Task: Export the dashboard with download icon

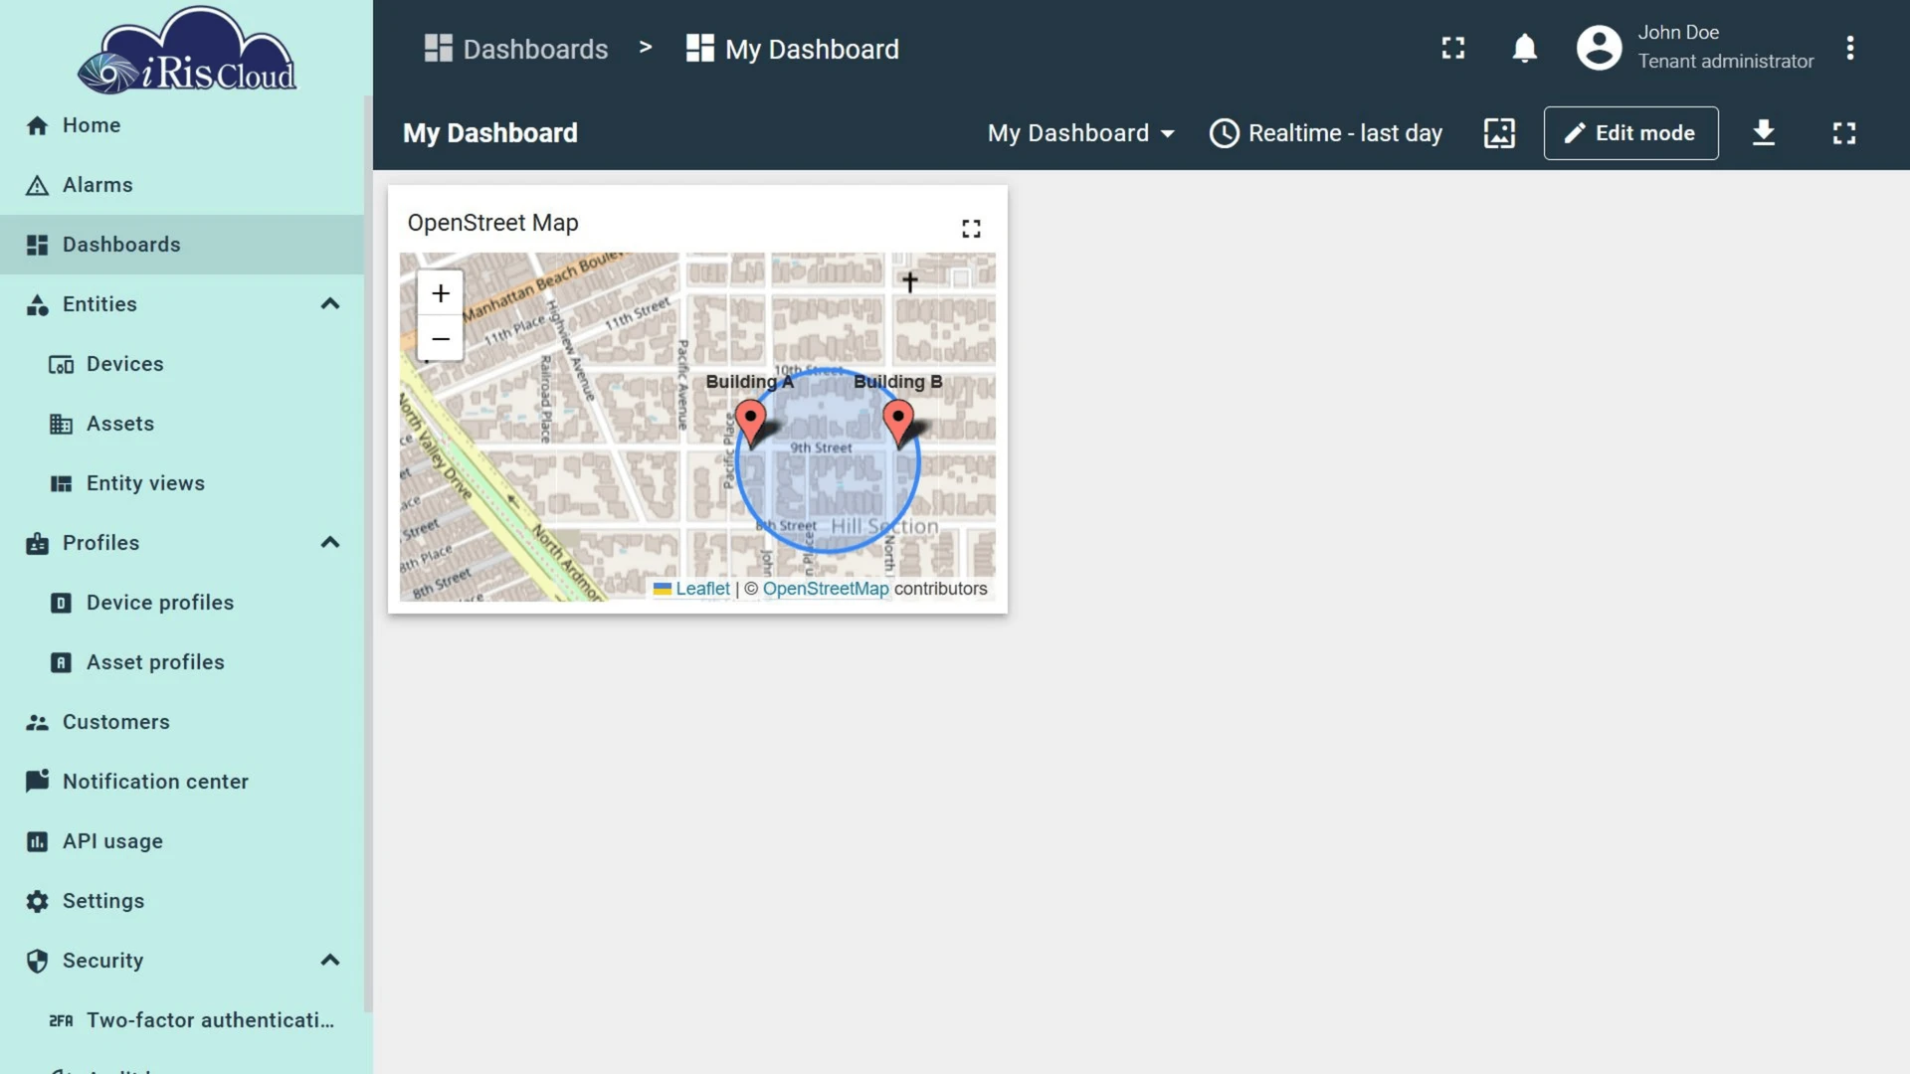Action: tap(1764, 133)
